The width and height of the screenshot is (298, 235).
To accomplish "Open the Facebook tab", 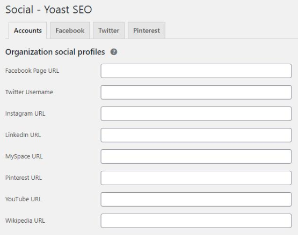I will pos(70,31).
